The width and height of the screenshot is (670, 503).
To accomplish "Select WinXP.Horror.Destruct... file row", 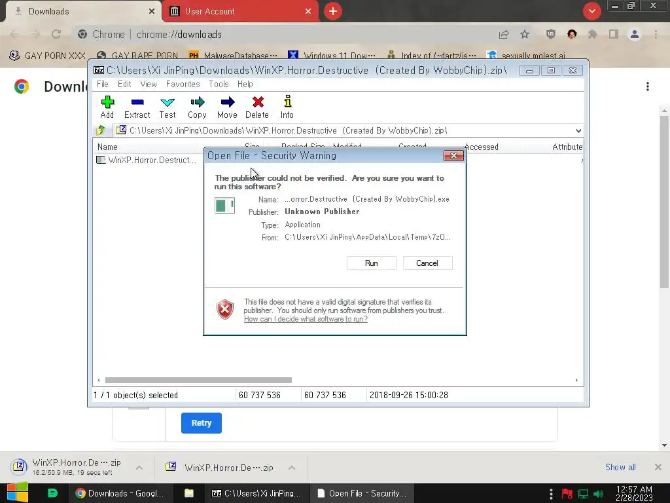I will pos(146,160).
